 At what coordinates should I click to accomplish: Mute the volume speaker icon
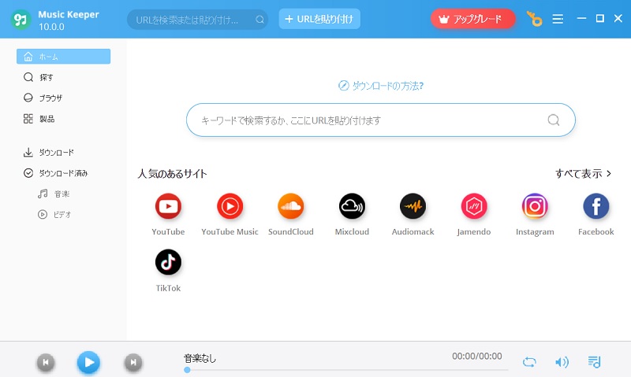[x=562, y=362]
